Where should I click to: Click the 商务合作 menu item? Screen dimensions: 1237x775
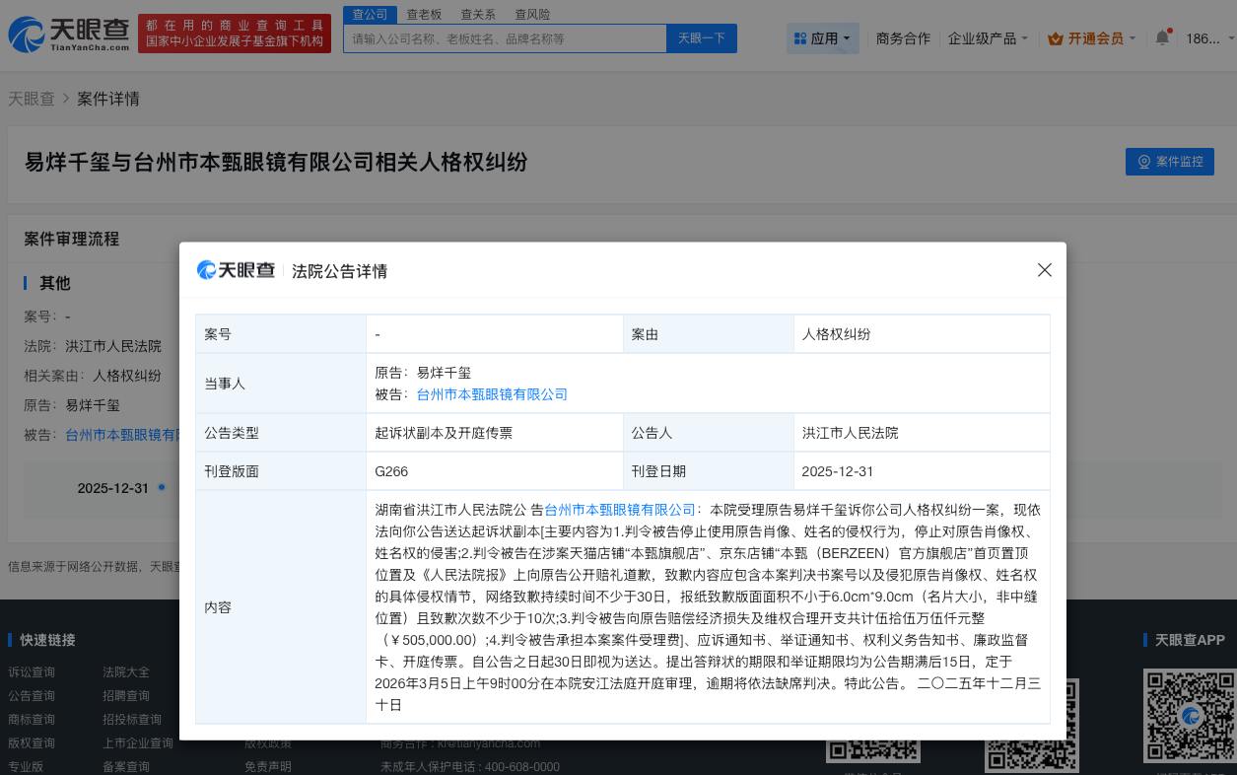point(903,38)
